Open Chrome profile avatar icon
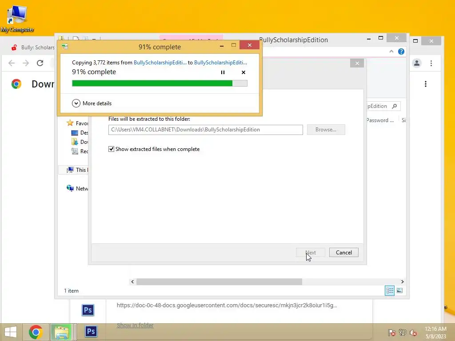 417,63
